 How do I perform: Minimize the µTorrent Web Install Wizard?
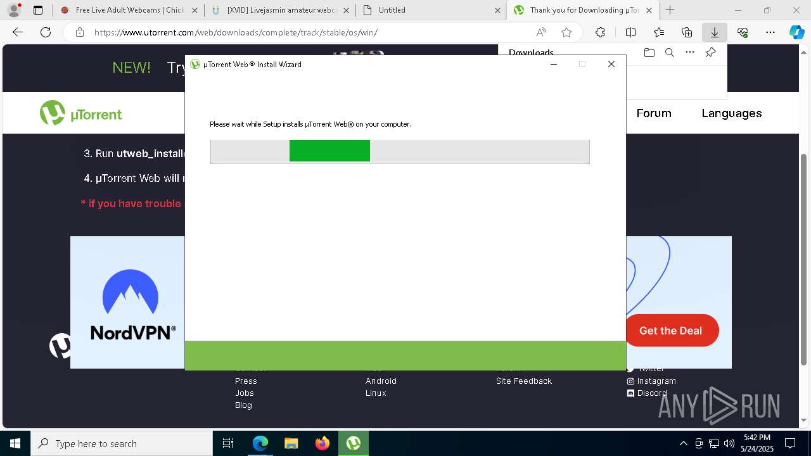[554, 64]
